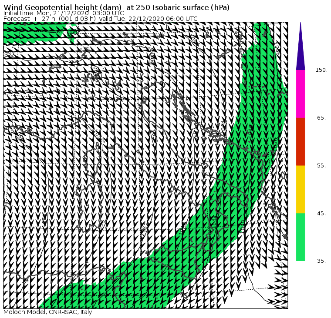
Task: Click the magenta color bar segment 65–150
Action: pyautogui.click(x=301, y=94)
